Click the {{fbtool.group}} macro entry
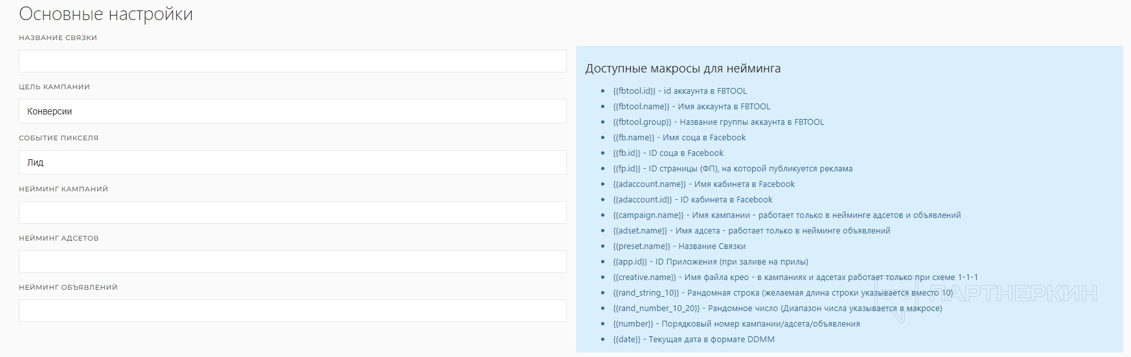Viewport: 1131px width, 357px height. coord(718,122)
